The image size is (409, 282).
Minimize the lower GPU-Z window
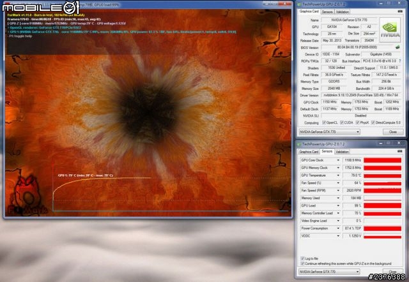[381, 143]
